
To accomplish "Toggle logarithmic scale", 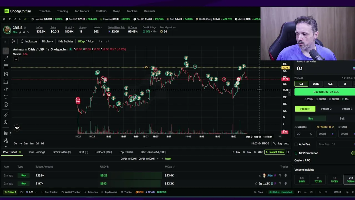I will (x=280, y=144).
